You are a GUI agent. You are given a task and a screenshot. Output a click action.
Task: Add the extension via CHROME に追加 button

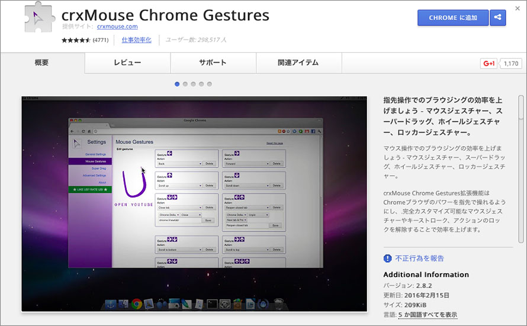click(453, 18)
